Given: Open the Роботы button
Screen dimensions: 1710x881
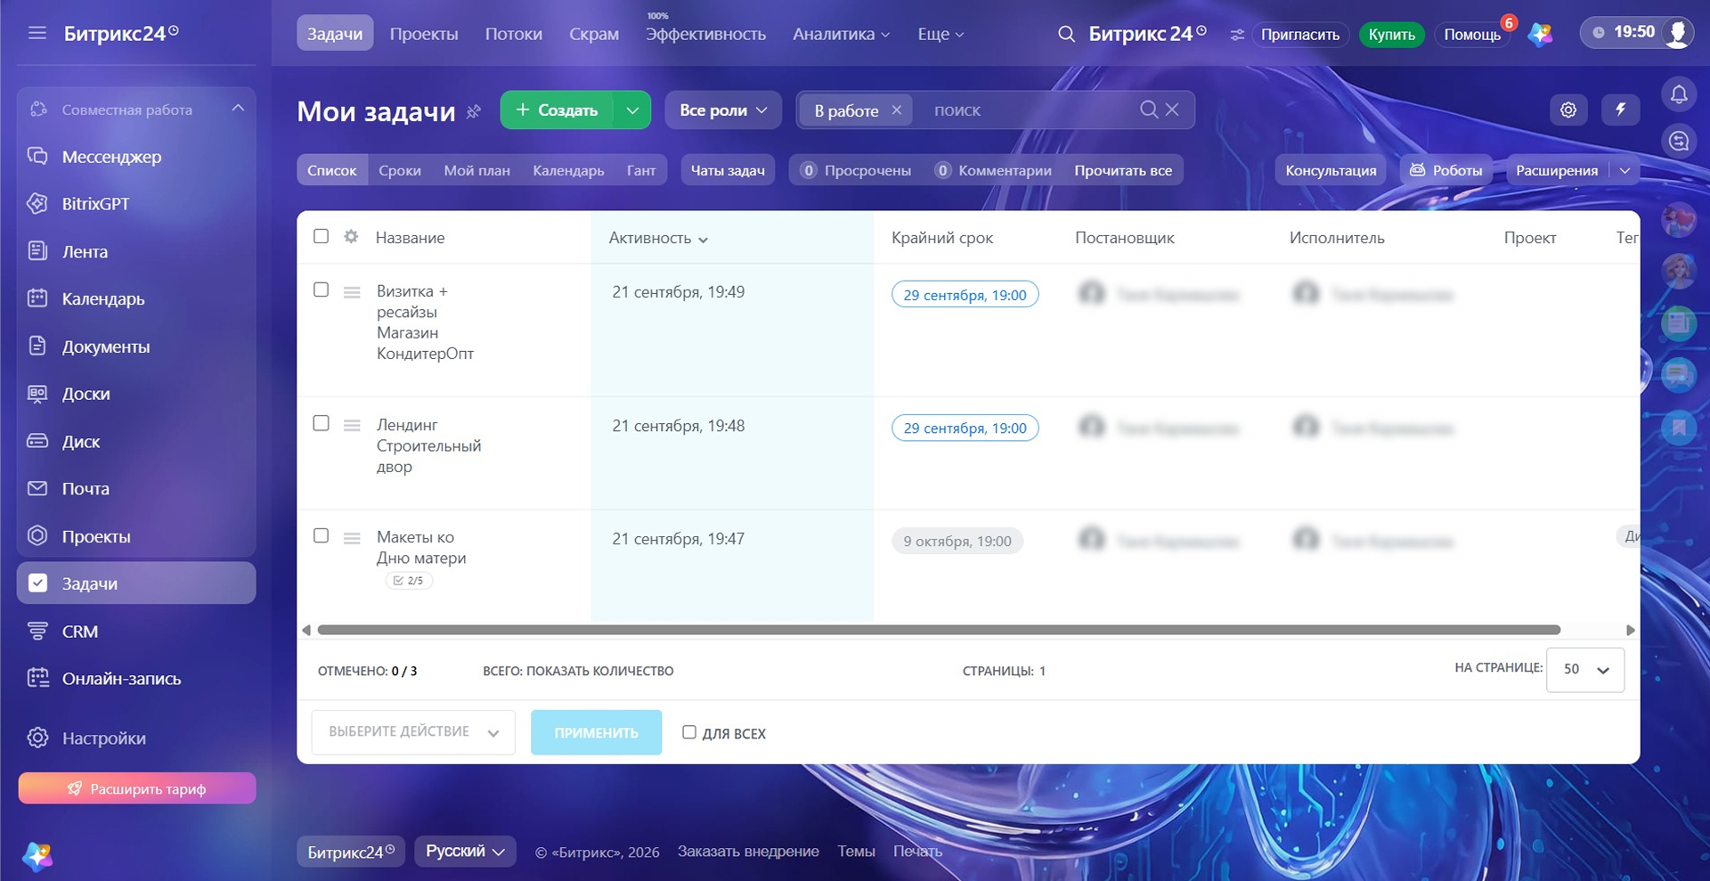Looking at the screenshot, I should click(1445, 170).
